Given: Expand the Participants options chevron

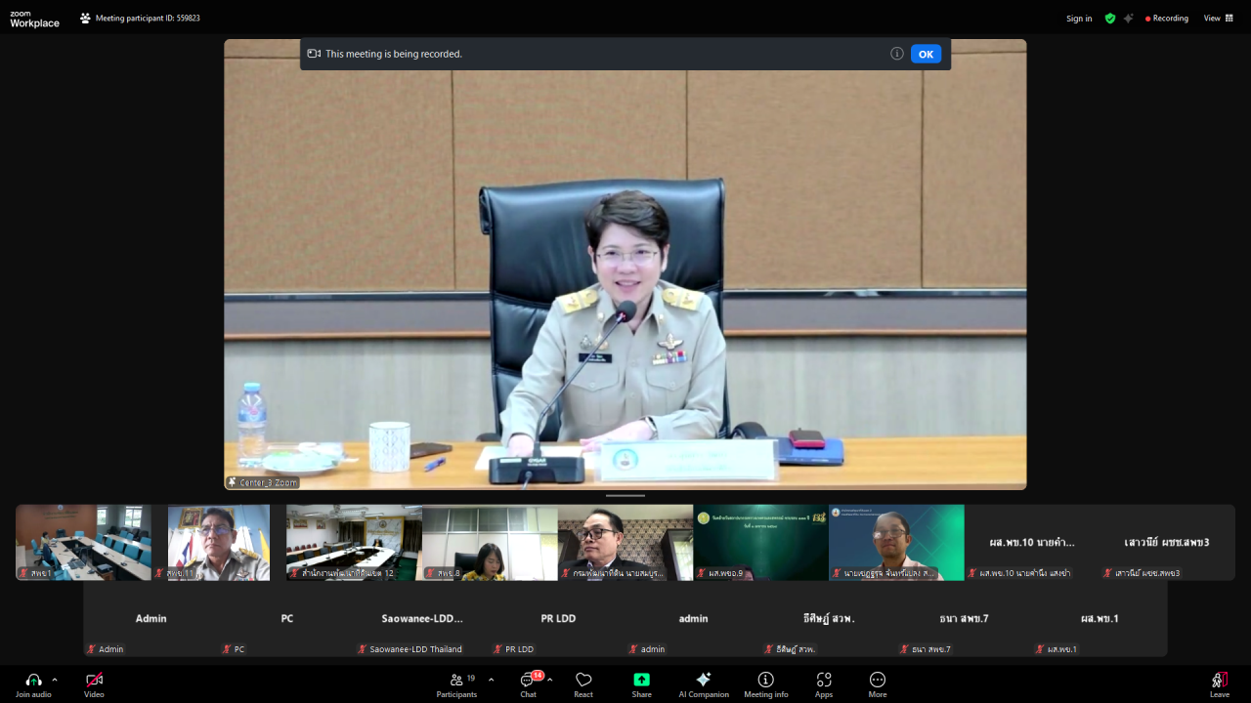Looking at the screenshot, I should pyautogui.click(x=491, y=680).
